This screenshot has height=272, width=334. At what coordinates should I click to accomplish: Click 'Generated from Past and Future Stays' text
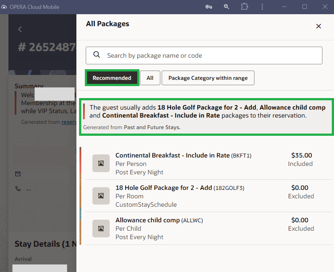coord(132,127)
